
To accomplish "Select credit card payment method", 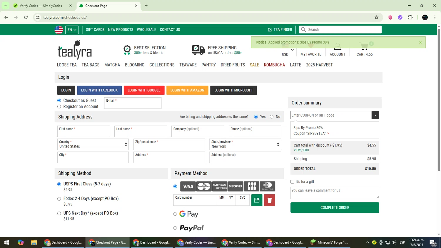I will click(175, 186).
